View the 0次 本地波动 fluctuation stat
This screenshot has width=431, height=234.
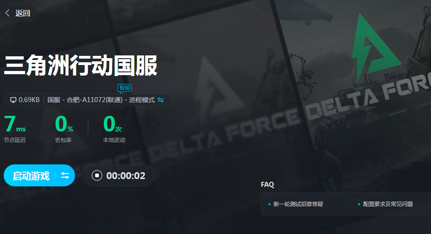[x=114, y=128]
